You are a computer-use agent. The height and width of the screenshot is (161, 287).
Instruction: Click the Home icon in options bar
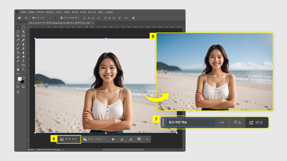[x=19, y=18]
